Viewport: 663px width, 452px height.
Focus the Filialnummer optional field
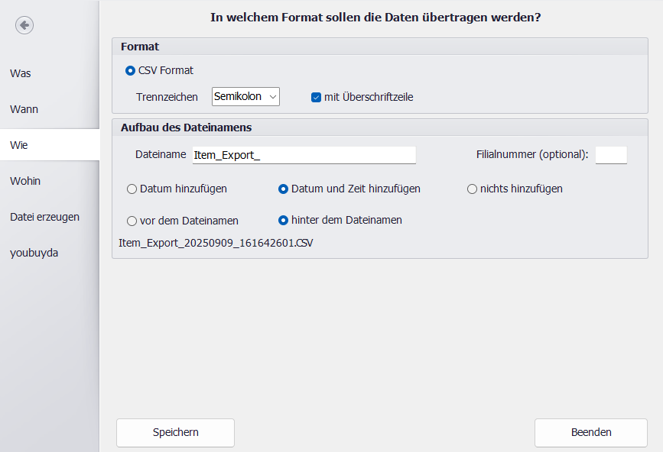(x=610, y=155)
